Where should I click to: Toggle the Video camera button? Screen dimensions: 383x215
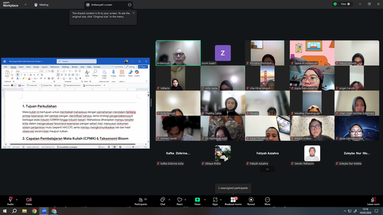29,201
